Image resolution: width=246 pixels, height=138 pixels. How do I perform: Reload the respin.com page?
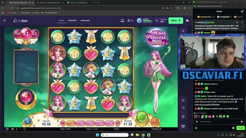click(12, 8)
